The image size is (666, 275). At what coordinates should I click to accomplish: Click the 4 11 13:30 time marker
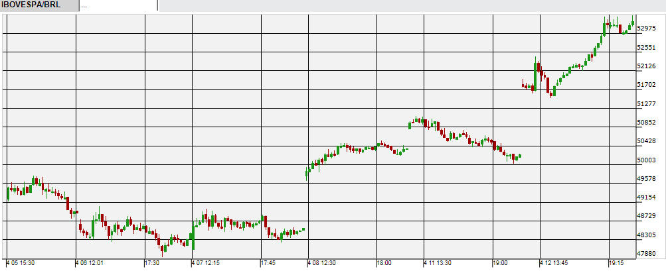click(x=438, y=263)
